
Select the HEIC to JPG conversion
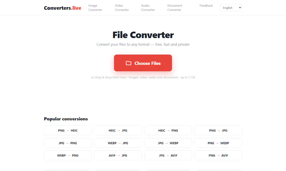[x=118, y=130]
